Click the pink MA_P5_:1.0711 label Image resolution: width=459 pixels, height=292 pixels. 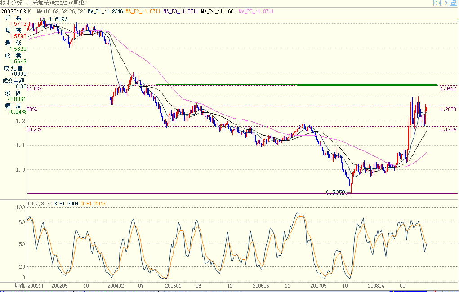pyautogui.click(x=256, y=11)
